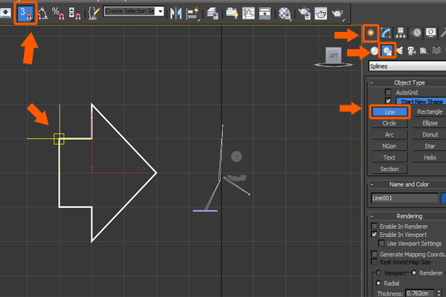Click the NGon spline button
The width and height of the screenshot is (446, 297).
pyautogui.click(x=390, y=146)
